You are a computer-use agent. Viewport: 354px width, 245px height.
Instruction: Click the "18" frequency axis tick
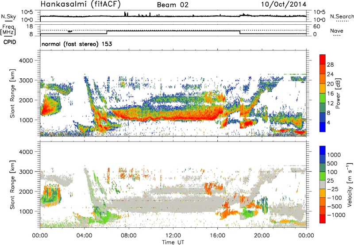pos(30,27)
